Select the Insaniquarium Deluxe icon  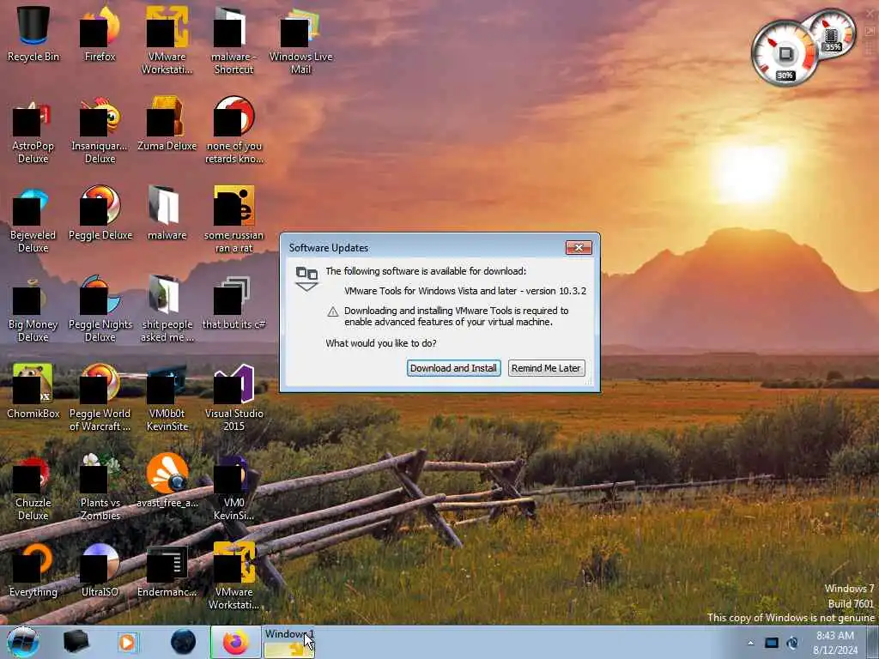tap(100, 130)
